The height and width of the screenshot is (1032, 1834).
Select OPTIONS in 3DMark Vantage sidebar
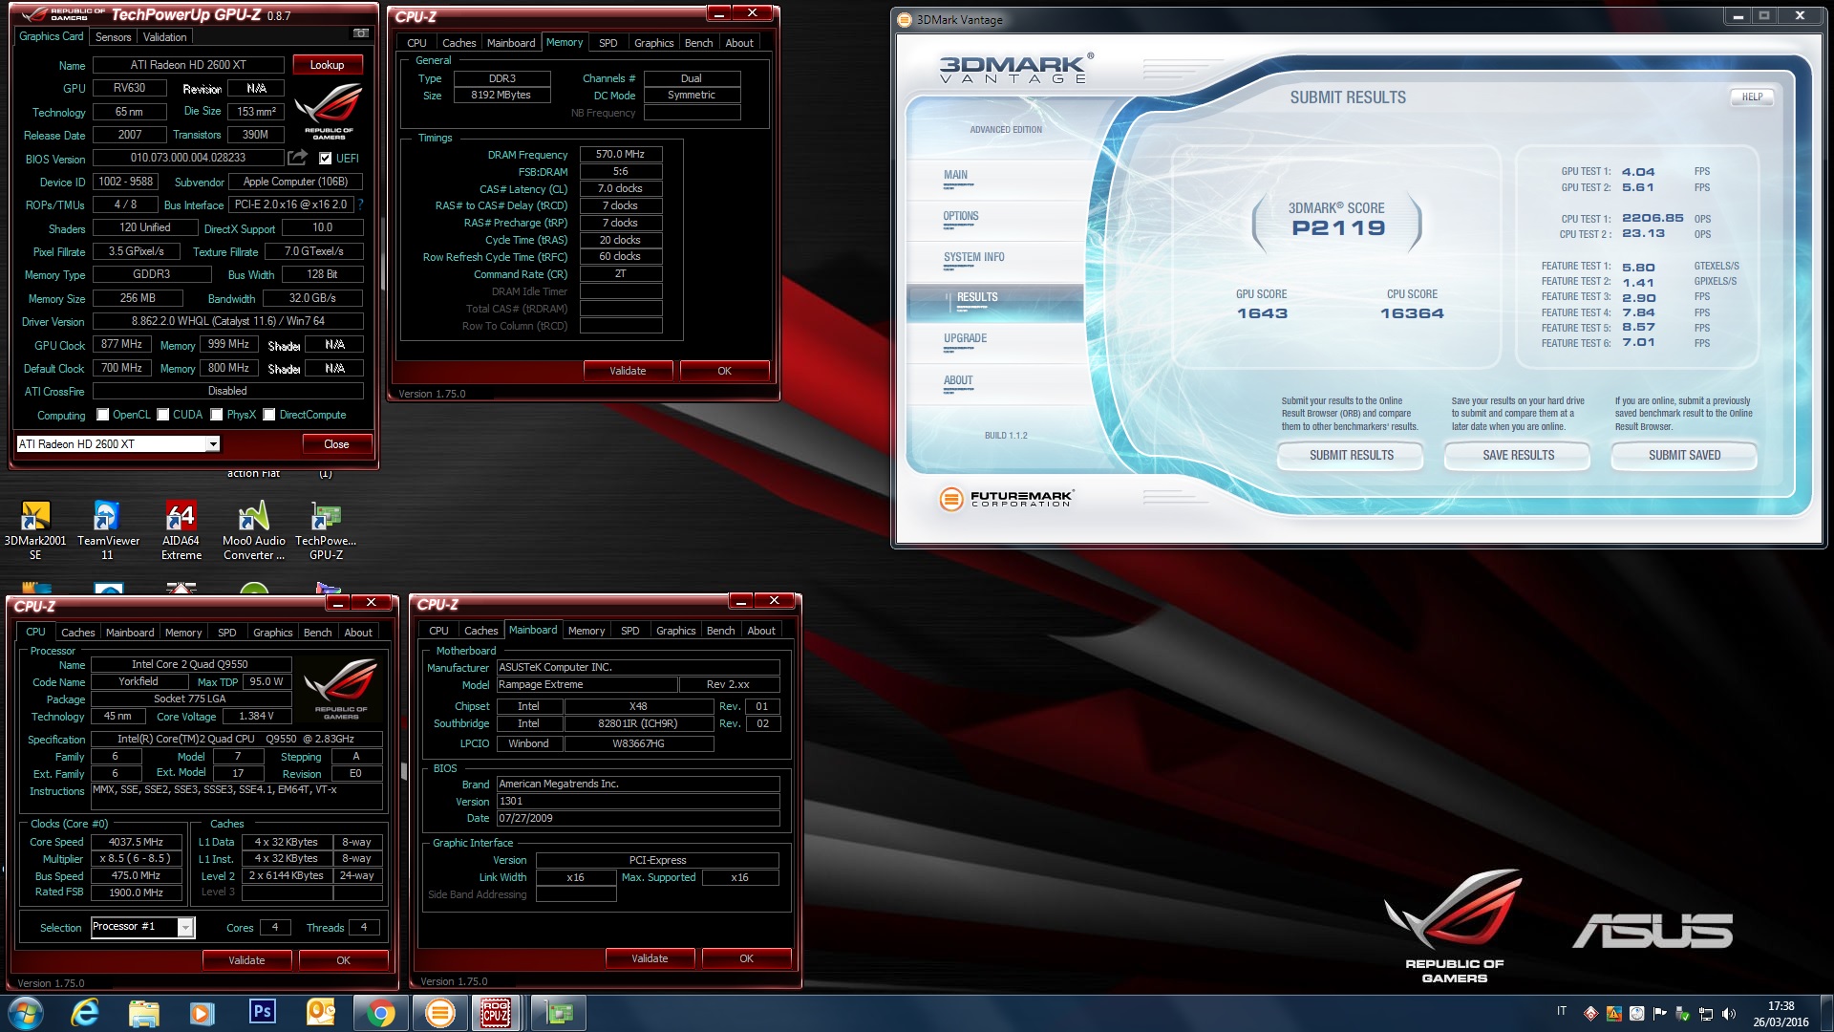point(961,216)
